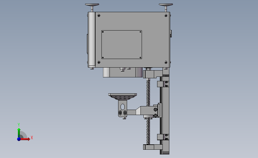Click the Y axis label text
Viewport: 258px width, 158px height.
click(19, 125)
